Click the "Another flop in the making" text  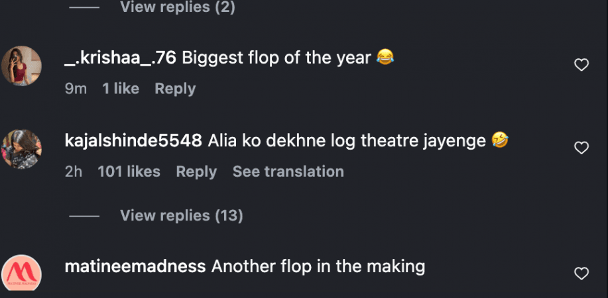[318, 267]
